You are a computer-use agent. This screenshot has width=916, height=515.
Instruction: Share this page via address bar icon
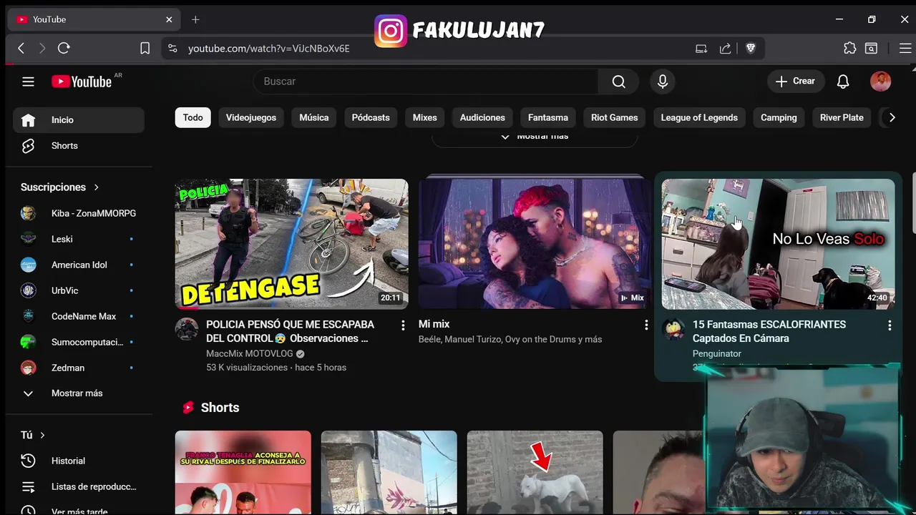pos(725,48)
